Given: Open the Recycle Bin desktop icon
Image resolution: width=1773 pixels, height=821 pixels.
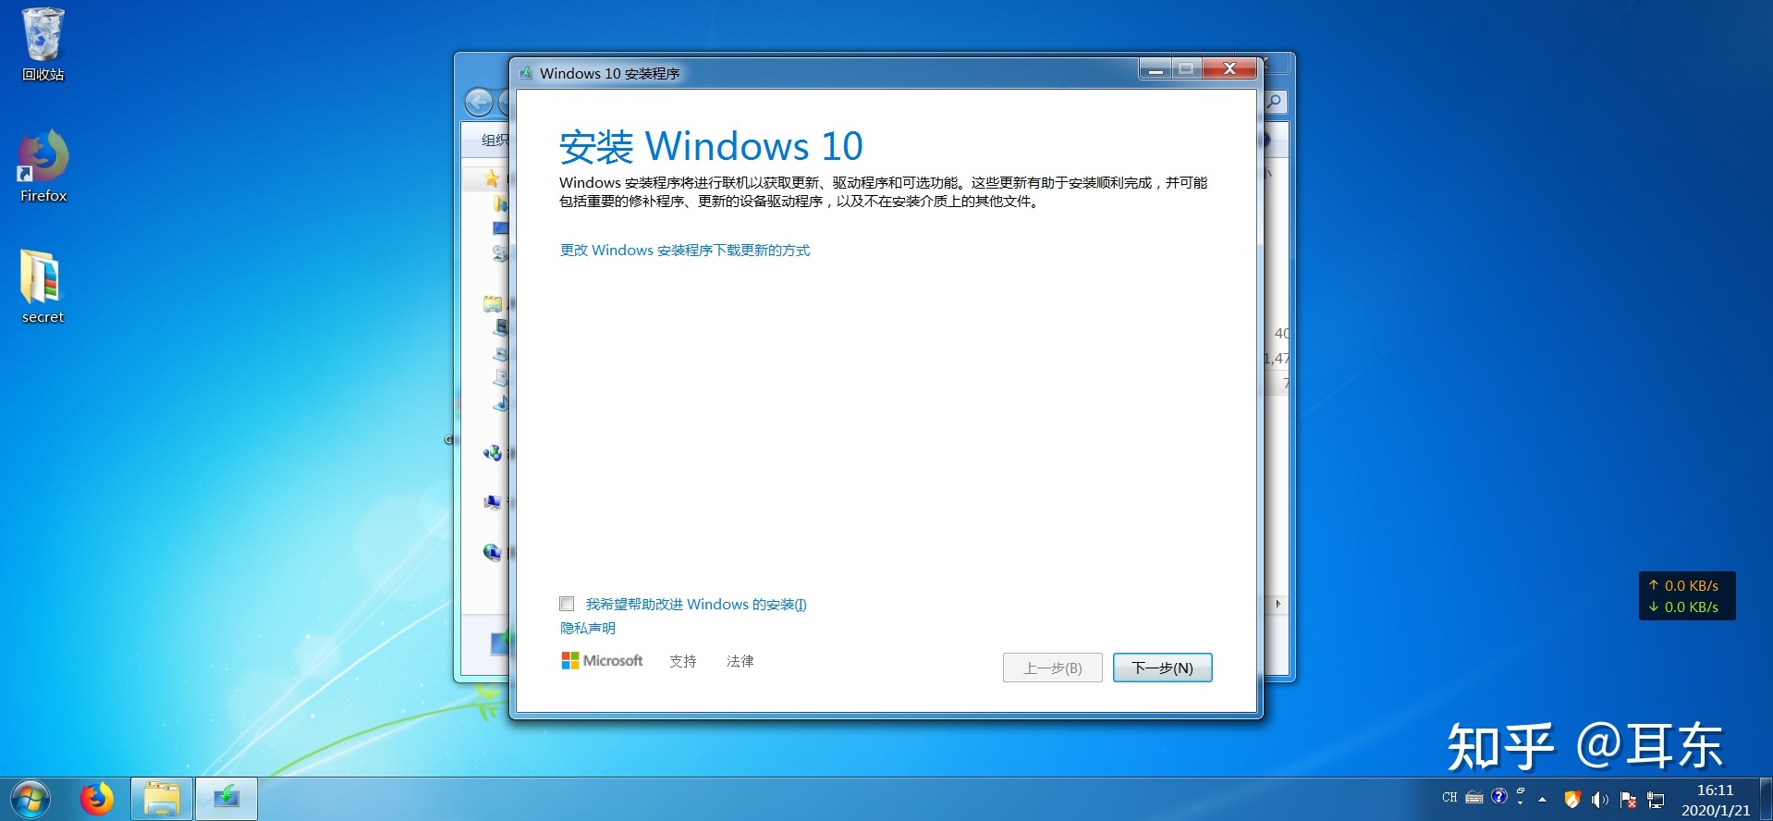Looking at the screenshot, I should pyautogui.click(x=43, y=44).
